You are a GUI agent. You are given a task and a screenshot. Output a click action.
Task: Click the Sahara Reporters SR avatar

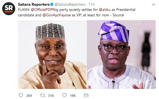click(x=9, y=9)
